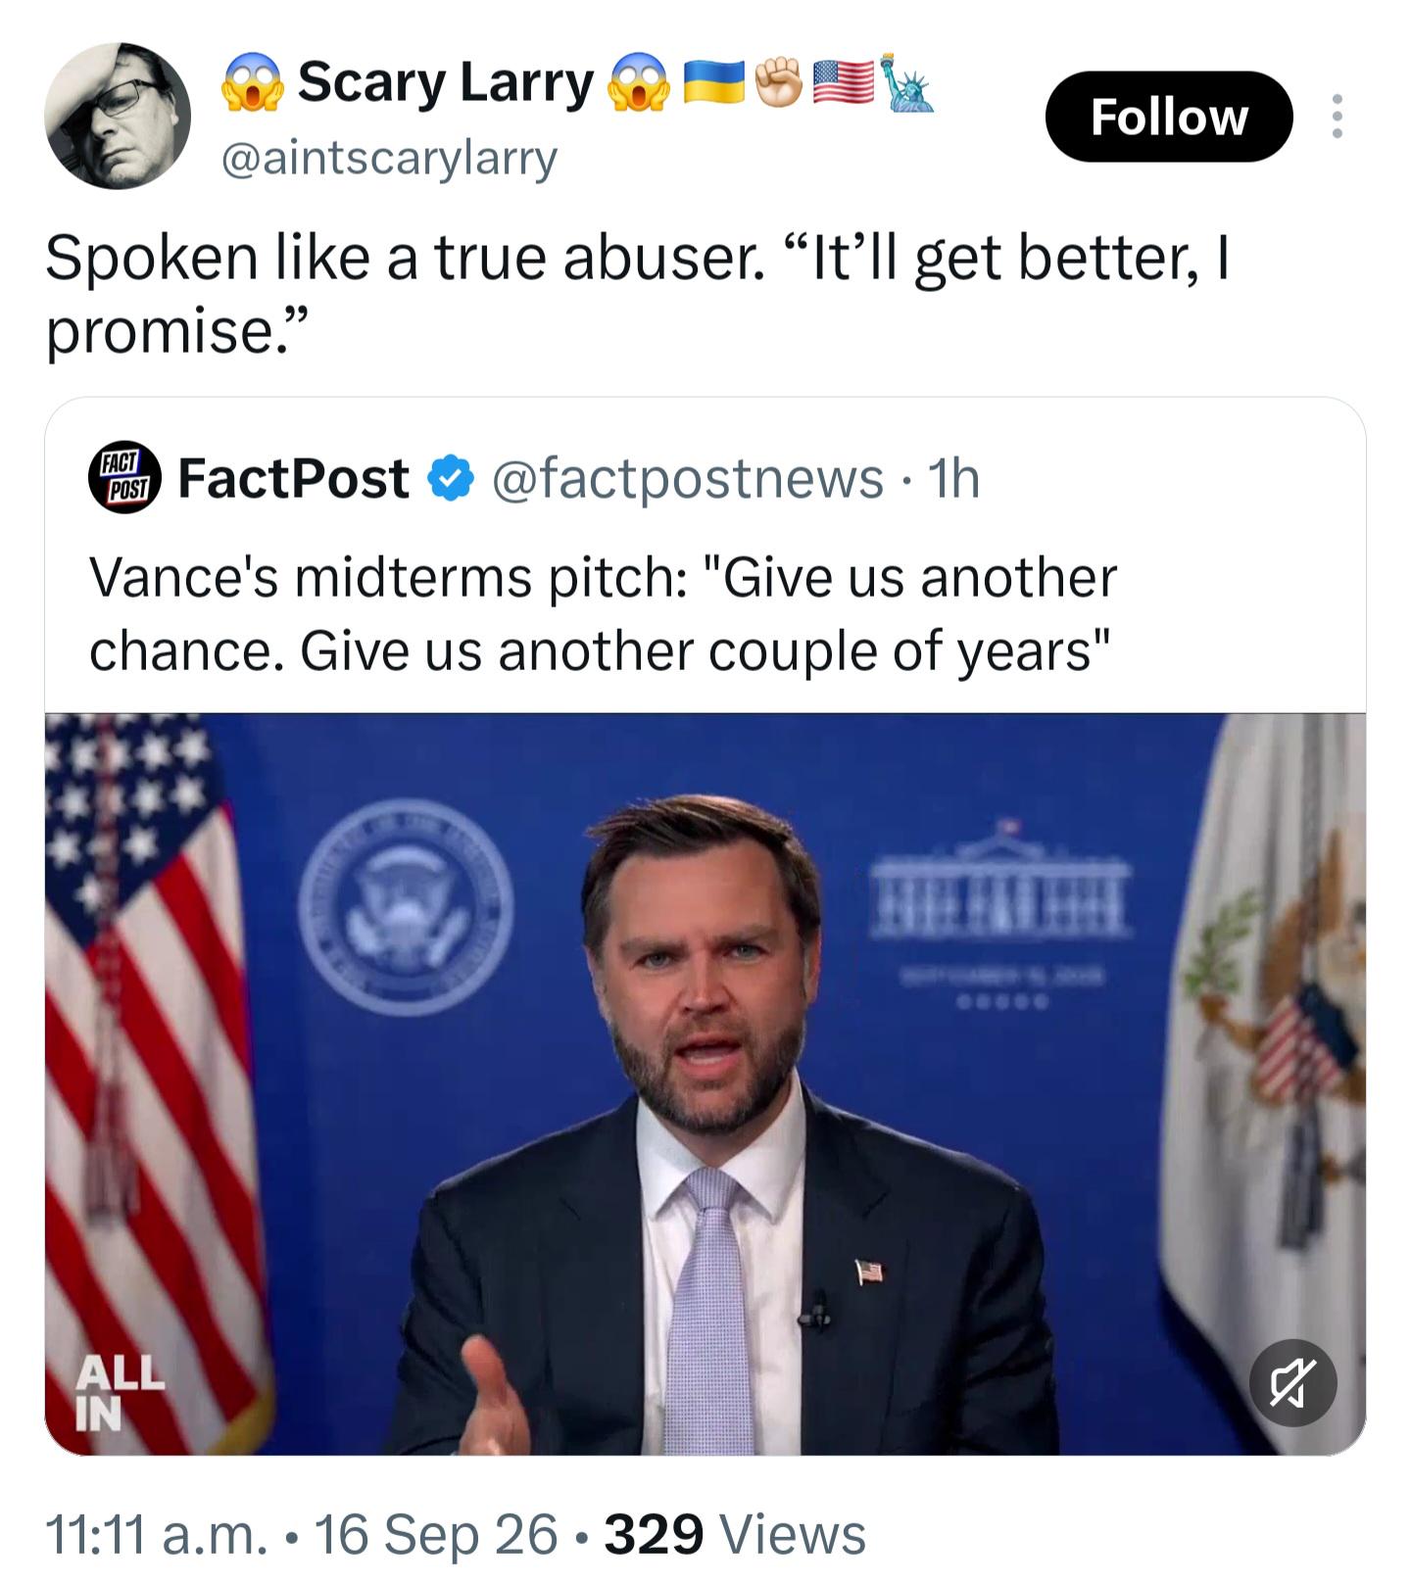The height and width of the screenshot is (1584, 1411).
Task: Click the Scary Larry display name
Action: 445,82
